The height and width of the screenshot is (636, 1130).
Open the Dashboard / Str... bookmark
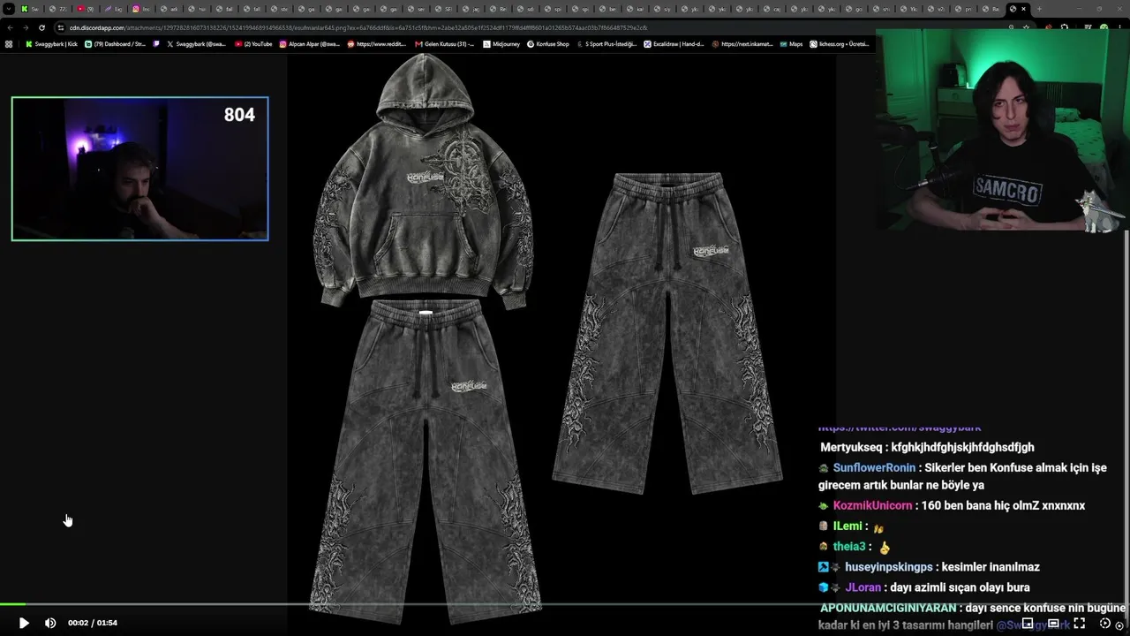tap(116, 43)
